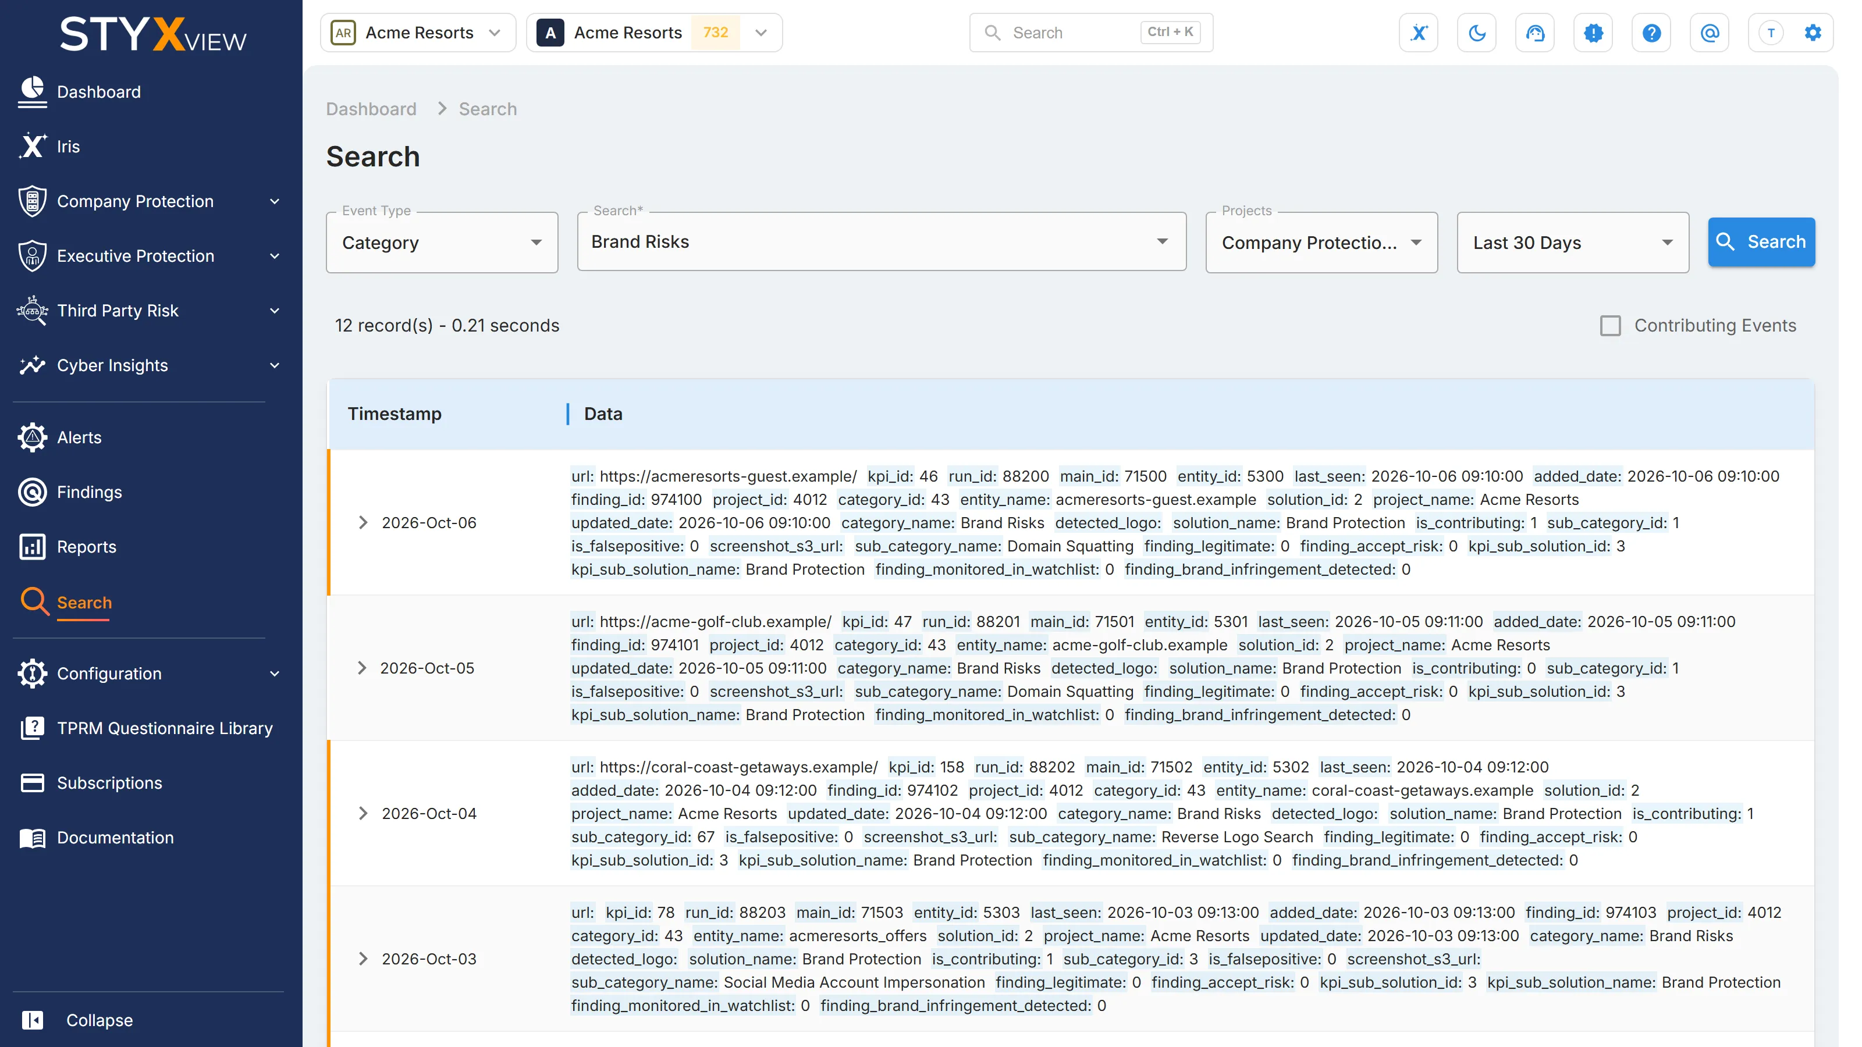The image size is (1862, 1047).
Task: Expand the 2026-Oct-03 record row
Action: click(363, 959)
